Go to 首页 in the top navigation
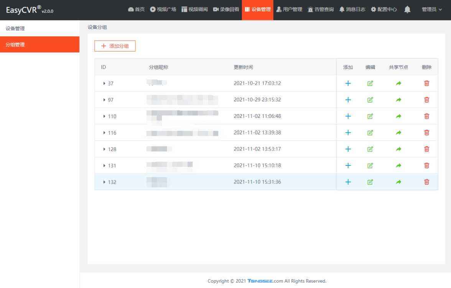 [137, 10]
